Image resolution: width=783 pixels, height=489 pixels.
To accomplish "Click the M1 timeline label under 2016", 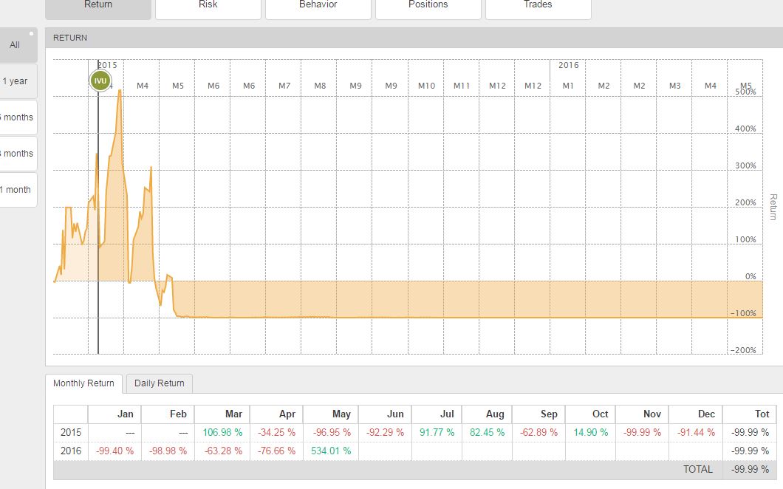I will [x=568, y=86].
